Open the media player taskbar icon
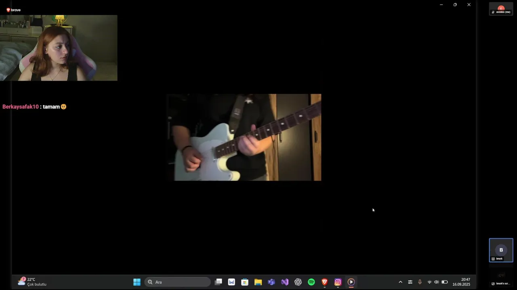Viewport: 517px width, 290px height. (351, 282)
